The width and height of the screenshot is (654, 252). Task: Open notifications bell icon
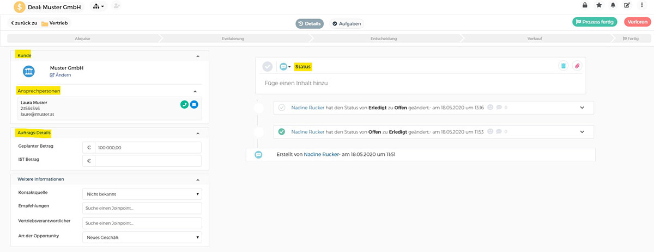click(613, 5)
